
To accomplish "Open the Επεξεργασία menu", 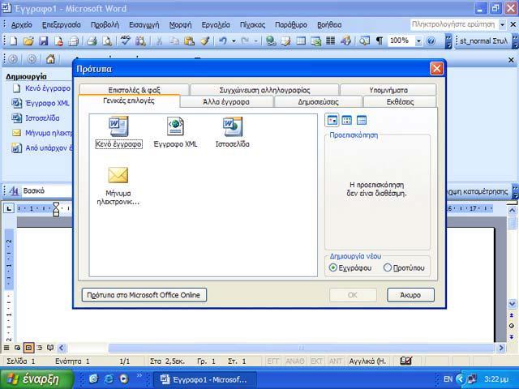I will (62, 25).
